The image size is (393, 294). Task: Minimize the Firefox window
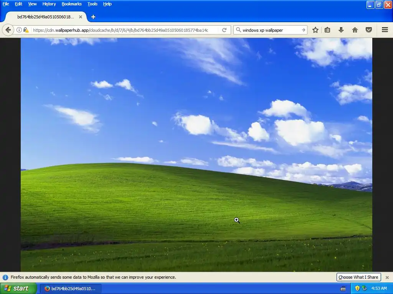(370, 5)
